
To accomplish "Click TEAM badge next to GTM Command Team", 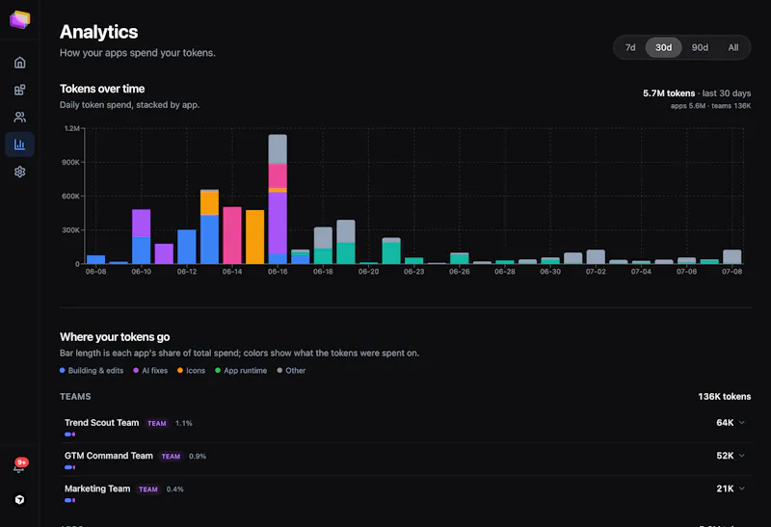I will click(x=171, y=457).
